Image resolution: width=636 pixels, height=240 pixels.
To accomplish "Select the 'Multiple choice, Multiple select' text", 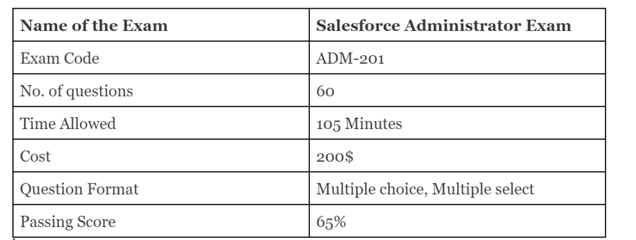I will click(x=425, y=189).
